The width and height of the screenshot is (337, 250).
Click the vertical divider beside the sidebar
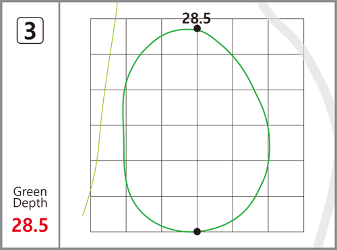[x=59, y=125]
